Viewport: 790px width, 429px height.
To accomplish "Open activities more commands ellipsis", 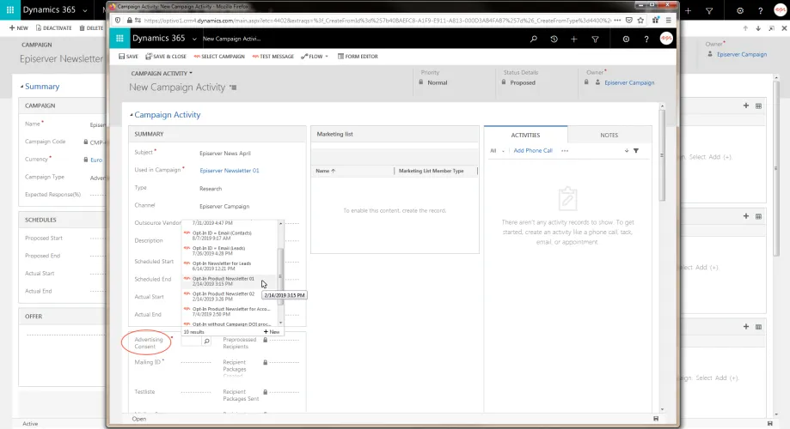I will pyautogui.click(x=565, y=150).
